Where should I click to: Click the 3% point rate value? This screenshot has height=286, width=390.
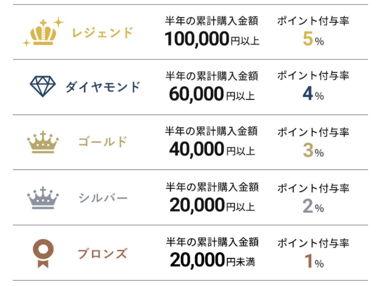point(313,150)
